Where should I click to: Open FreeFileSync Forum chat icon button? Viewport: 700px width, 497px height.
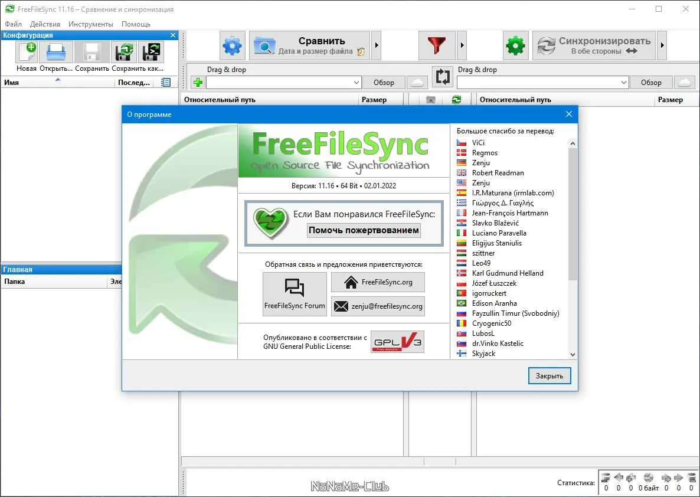tap(295, 295)
